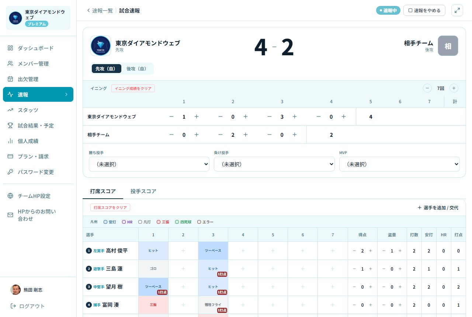Click イニング成績をクリア button
The height and width of the screenshot is (317, 472).
[133, 88]
